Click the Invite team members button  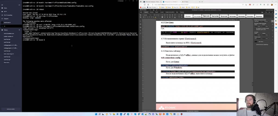tap(11, 109)
